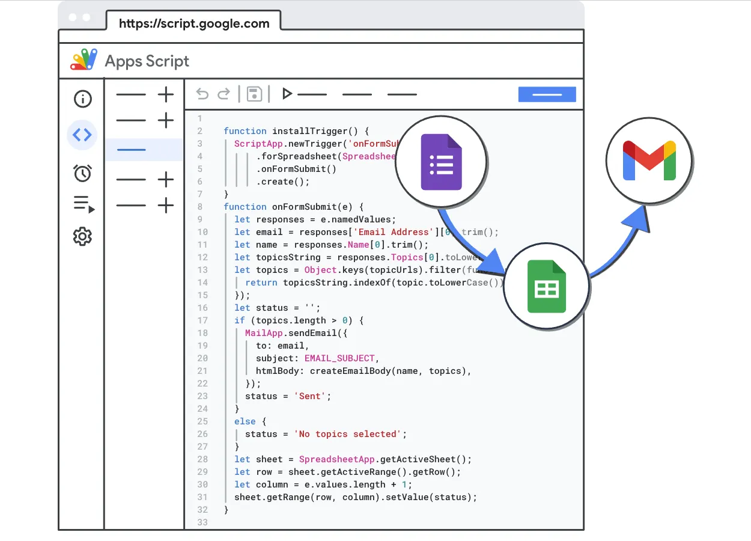The height and width of the screenshot is (541, 751).
Task: Click "if (topics.length > 0) {" line
Action: (299, 320)
